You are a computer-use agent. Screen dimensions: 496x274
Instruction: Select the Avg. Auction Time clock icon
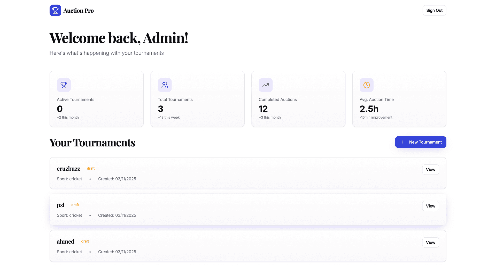pos(366,85)
